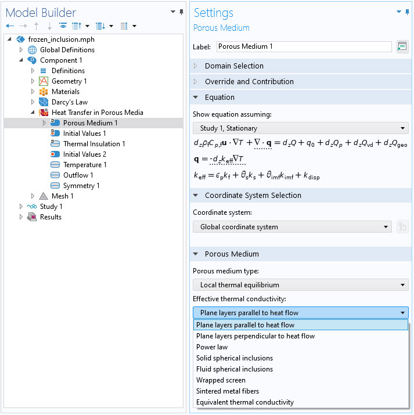
Task: Click the Label text field
Action: coord(304,47)
